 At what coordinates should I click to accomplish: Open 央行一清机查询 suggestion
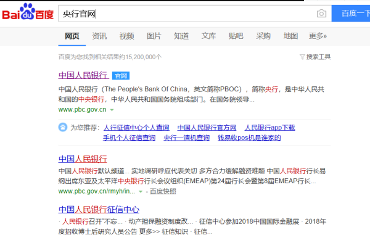[x=187, y=138]
